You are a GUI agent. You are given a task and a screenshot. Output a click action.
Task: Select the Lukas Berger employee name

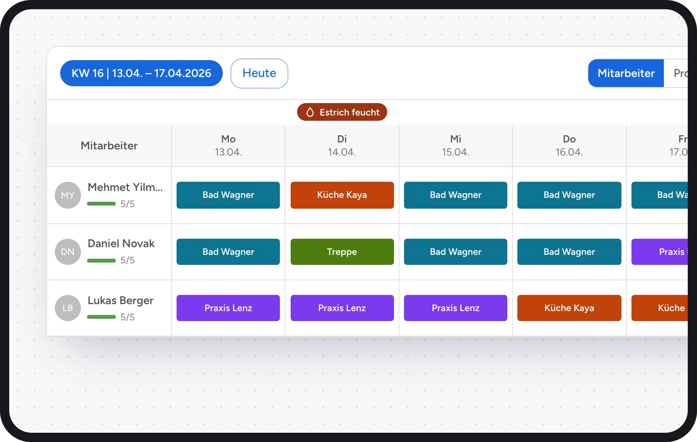pos(121,300)
